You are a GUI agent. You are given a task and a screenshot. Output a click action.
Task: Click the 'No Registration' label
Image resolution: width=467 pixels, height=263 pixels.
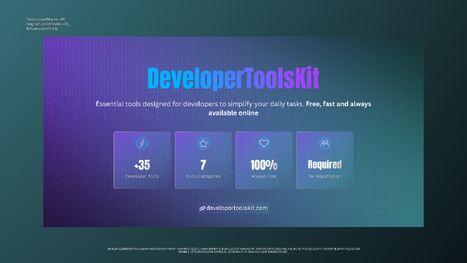click(324, 176)
